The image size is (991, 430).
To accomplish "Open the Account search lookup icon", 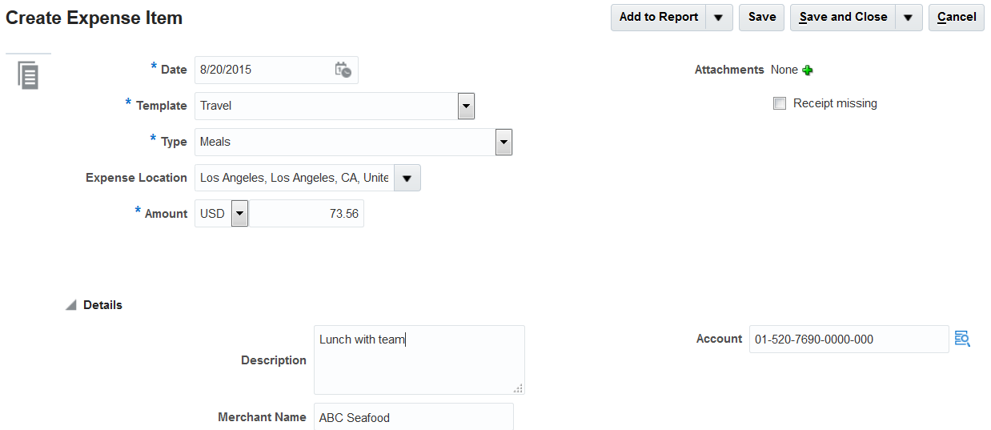I will [962, 339].
